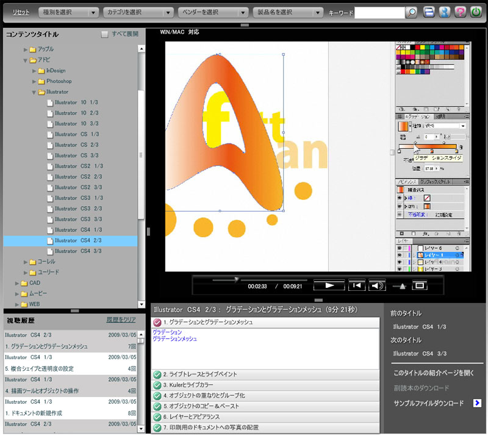
Task: Play the video
Action: click(x=329, y=285)
